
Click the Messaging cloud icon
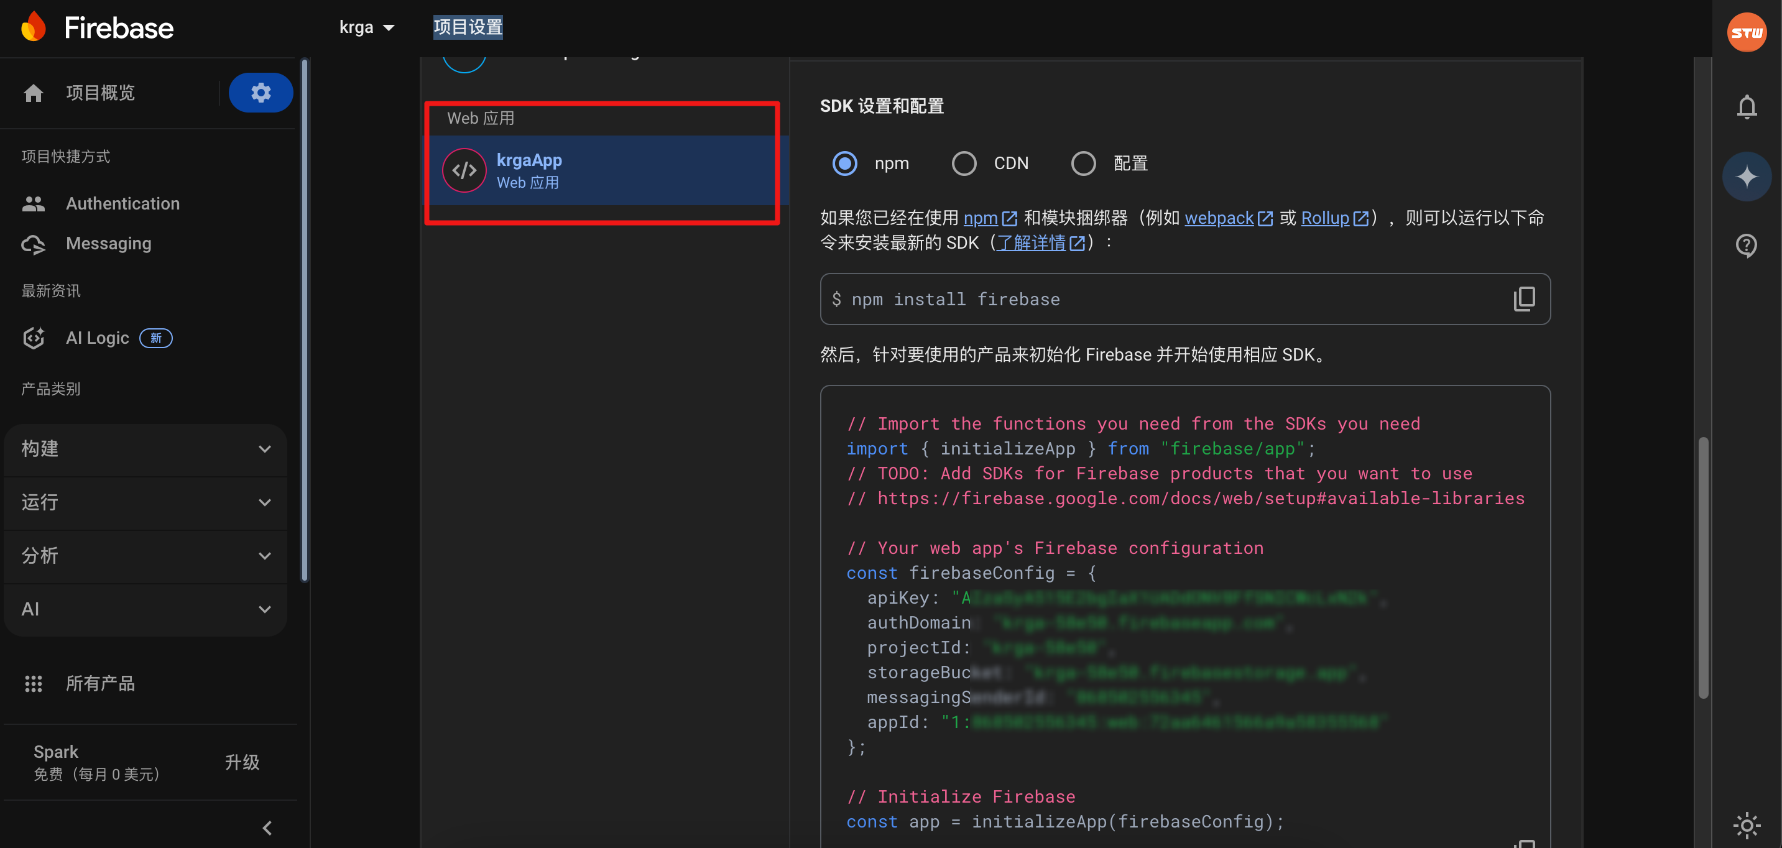click(33, 244)
